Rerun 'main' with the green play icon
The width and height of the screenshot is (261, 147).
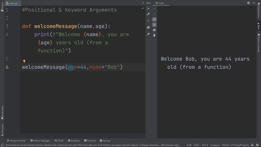[x=148, y=9]
